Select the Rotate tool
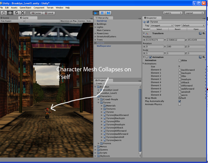The height and width of the screenshot is (163, 208). point(16,13)
